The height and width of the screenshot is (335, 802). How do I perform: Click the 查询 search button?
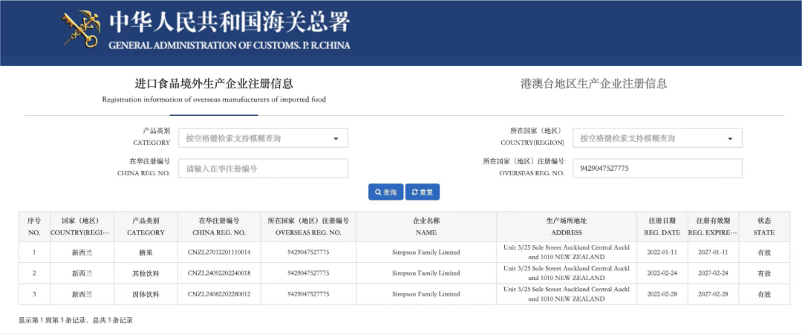click(x=385, y=192)
